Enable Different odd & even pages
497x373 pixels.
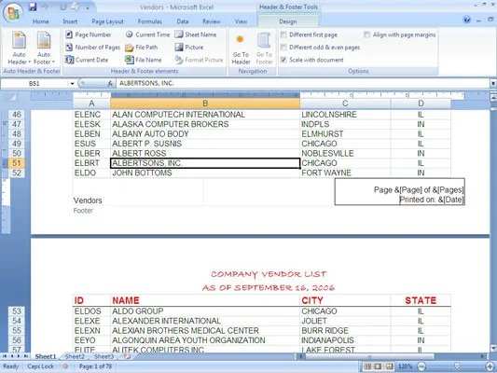pyautogui.click(x=283, y=48)
